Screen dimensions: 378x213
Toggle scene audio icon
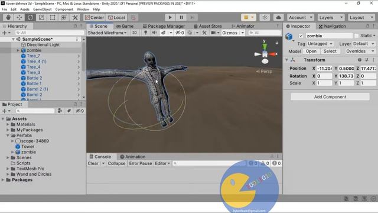(x=154, y=33)
